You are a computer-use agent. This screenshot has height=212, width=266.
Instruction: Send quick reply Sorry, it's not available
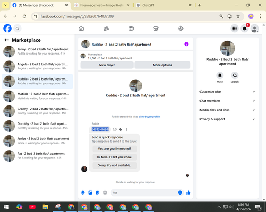pyautogui.click(x=114, y=165)
